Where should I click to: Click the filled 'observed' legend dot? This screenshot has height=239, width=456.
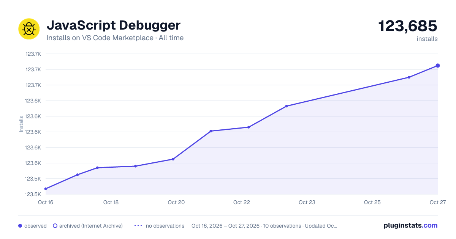point(20,226)
